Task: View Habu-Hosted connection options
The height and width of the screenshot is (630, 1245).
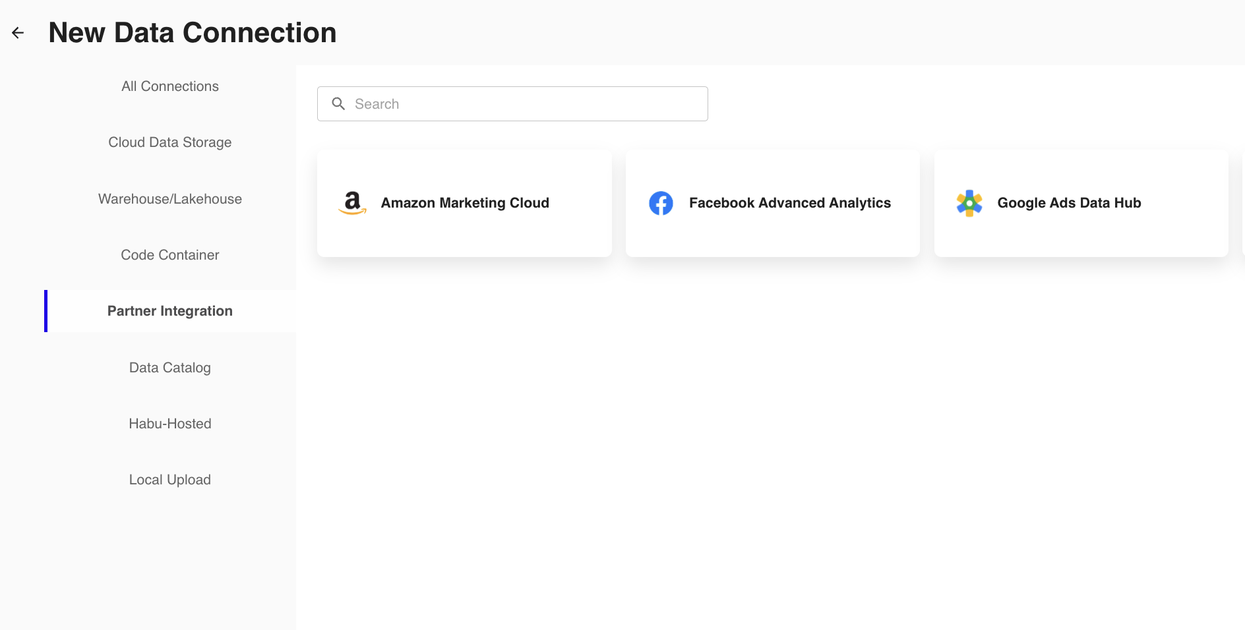Action: tap(170, 424)
